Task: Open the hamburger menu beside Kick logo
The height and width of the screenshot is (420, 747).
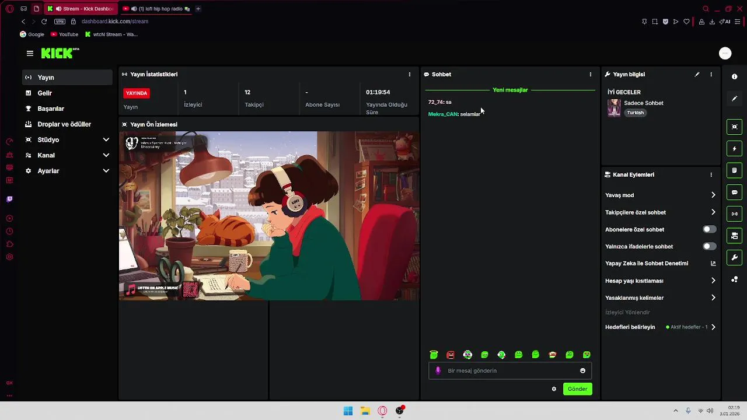Action: tap(30, 53)
